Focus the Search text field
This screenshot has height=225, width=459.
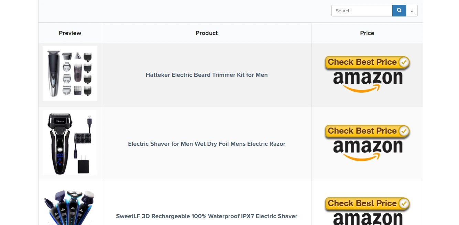tap(362, 11)
